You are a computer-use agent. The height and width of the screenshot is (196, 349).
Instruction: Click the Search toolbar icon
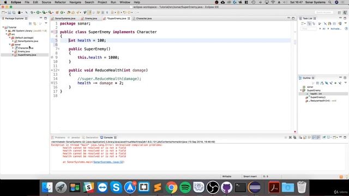coord(77,13)
